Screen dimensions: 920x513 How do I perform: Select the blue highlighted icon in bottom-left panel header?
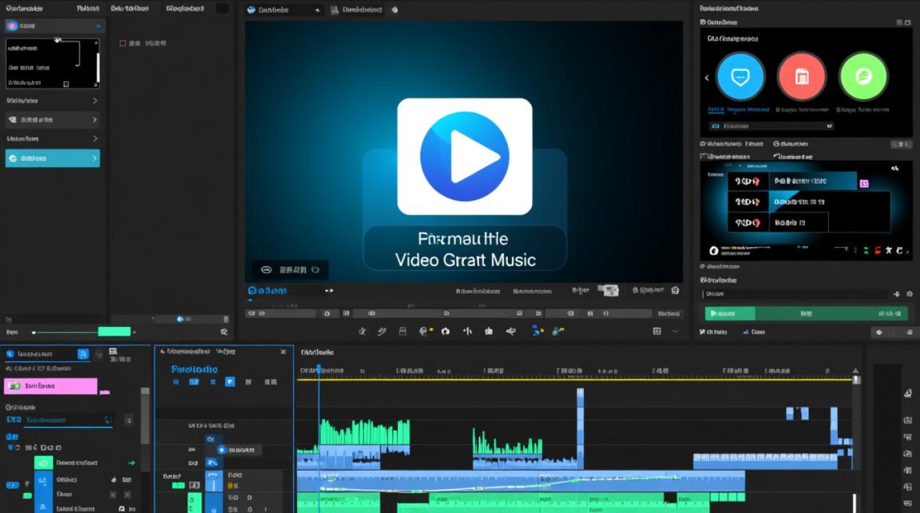[x=83, y=354]
